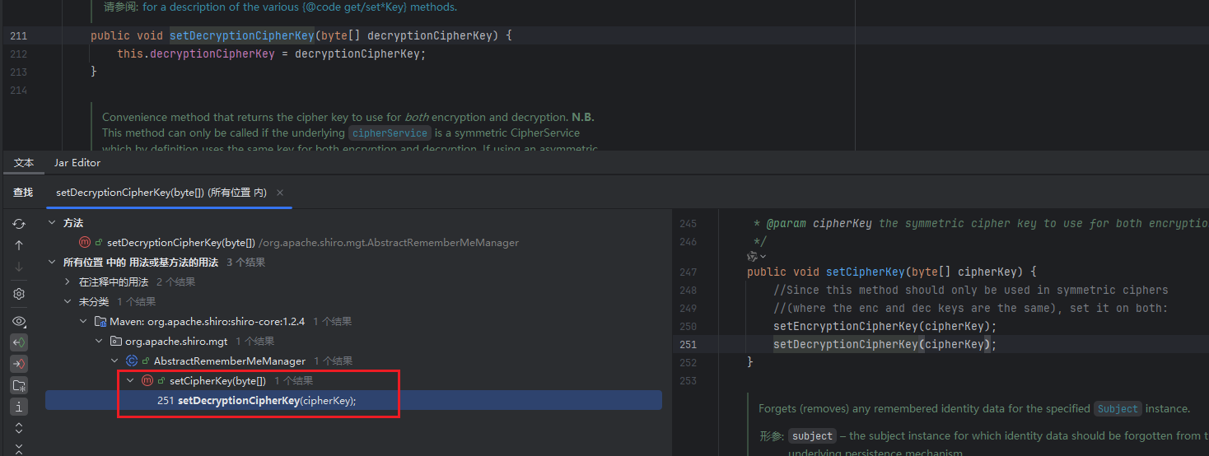Close the setDecryptionCipherKey search results tab
1209x456 pixels.
pos(280,193)
